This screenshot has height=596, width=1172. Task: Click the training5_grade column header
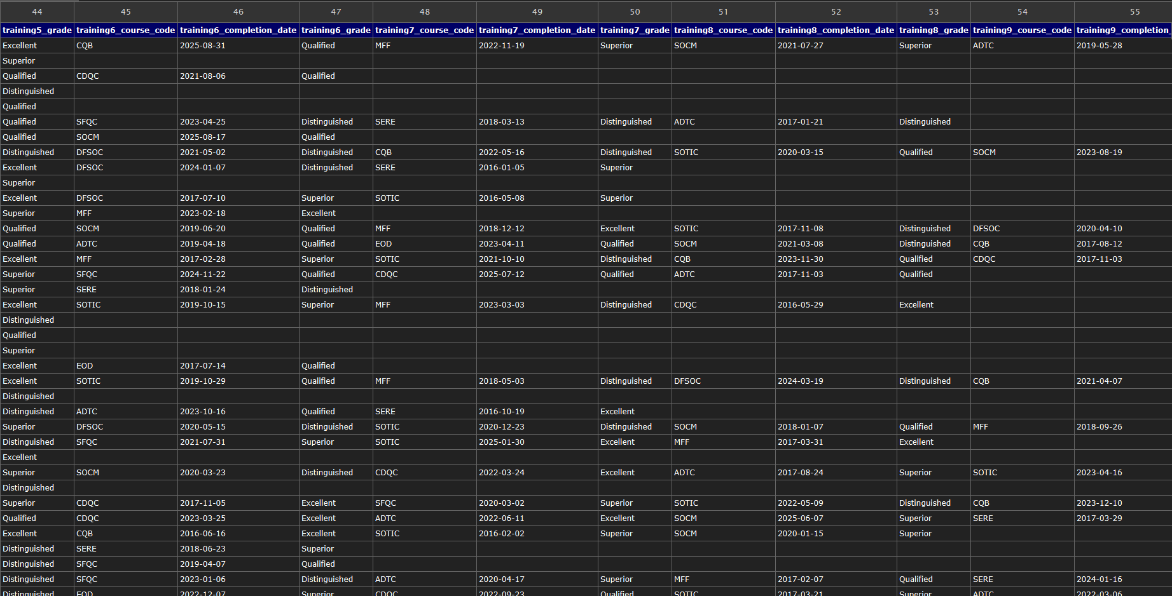[37, 30]
